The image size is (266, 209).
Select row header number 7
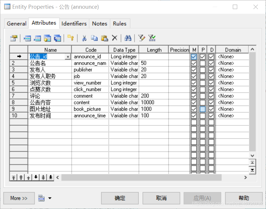tap(19, 96)
